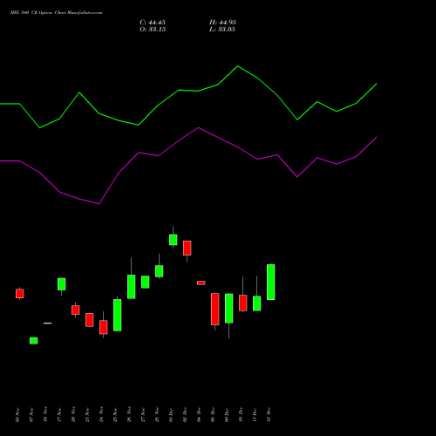Select the low value L: 33.05
The height and width of the screenshot is (436, 436).
click(222, 30)
